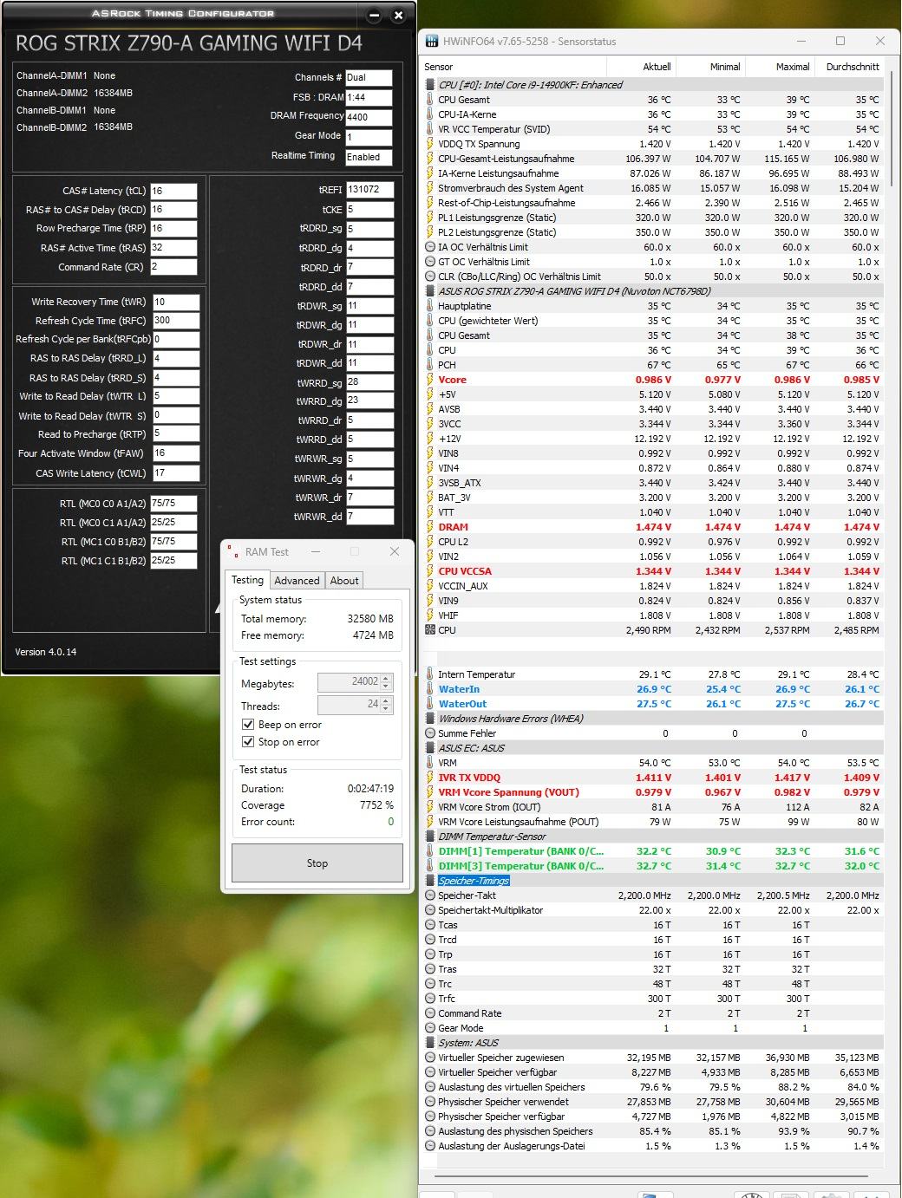
Task: Click thermometer icon beside WaterOut
Action: coord(430,704)
